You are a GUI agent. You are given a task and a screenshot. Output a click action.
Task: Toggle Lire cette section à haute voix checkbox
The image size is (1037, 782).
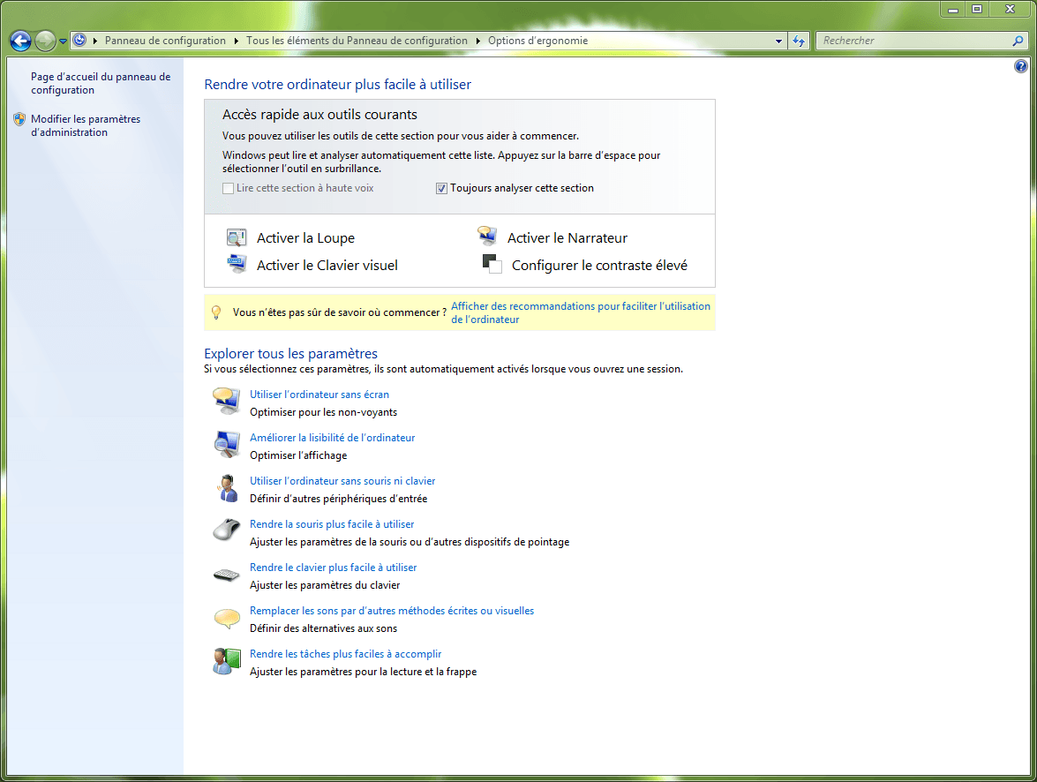229,189
